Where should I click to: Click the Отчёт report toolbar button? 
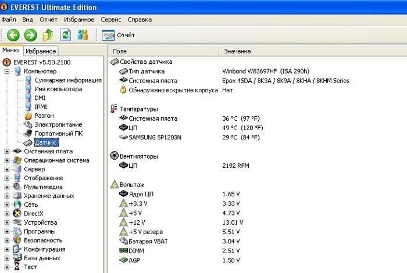tap(118, 35)
